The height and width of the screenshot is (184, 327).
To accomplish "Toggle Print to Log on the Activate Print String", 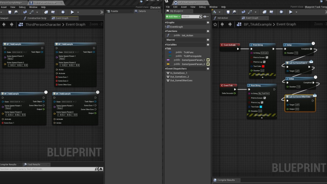I will pyautogui.click(x=264, y=62).
